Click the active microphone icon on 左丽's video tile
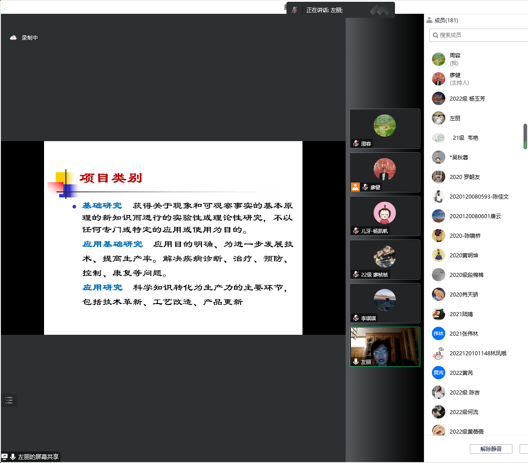Image resolution: width=528 pixels, height=463 pixels. click(x=356, y=361)
